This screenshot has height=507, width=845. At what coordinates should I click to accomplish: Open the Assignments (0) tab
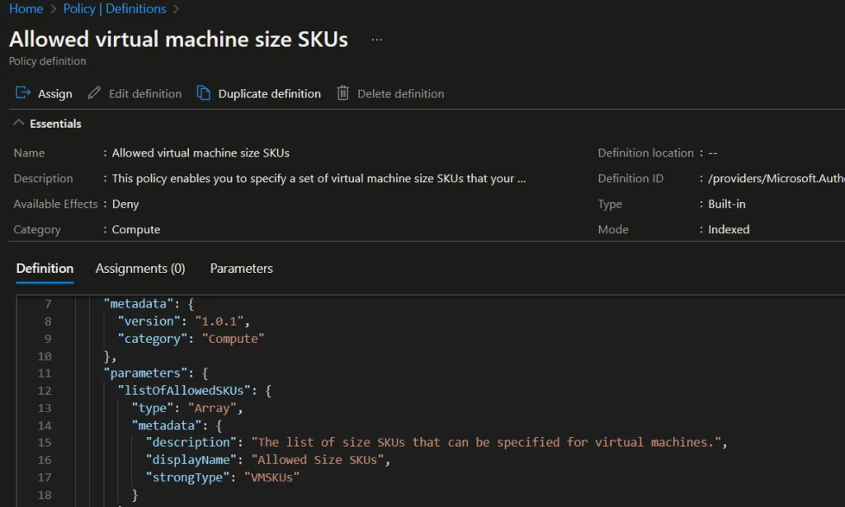point(140,268)
